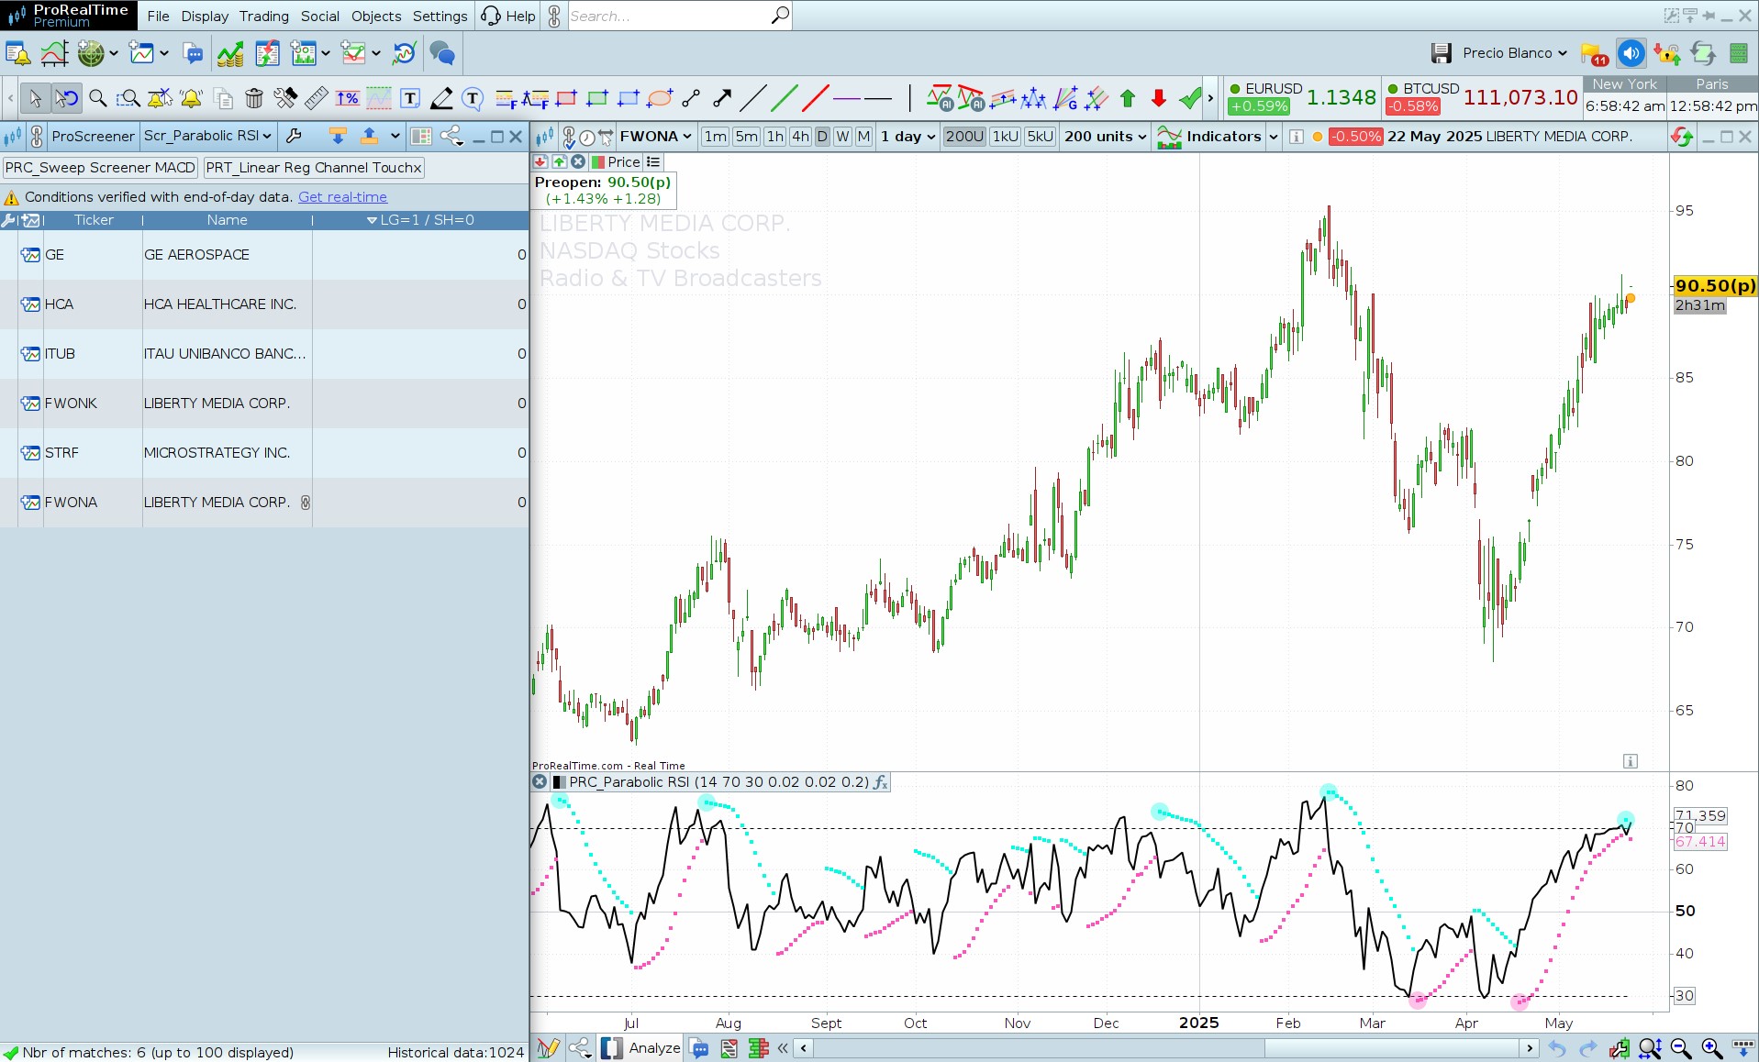Image resolution: width=1759 pixels, height=1062 pixels.
Task: Pick the green trend line tool
Action: click(785, 98)
